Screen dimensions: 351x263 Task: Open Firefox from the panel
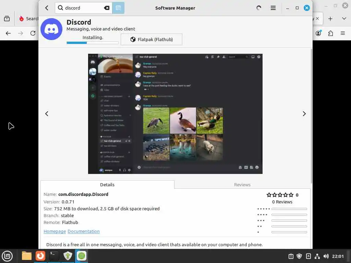coord(40,256)
